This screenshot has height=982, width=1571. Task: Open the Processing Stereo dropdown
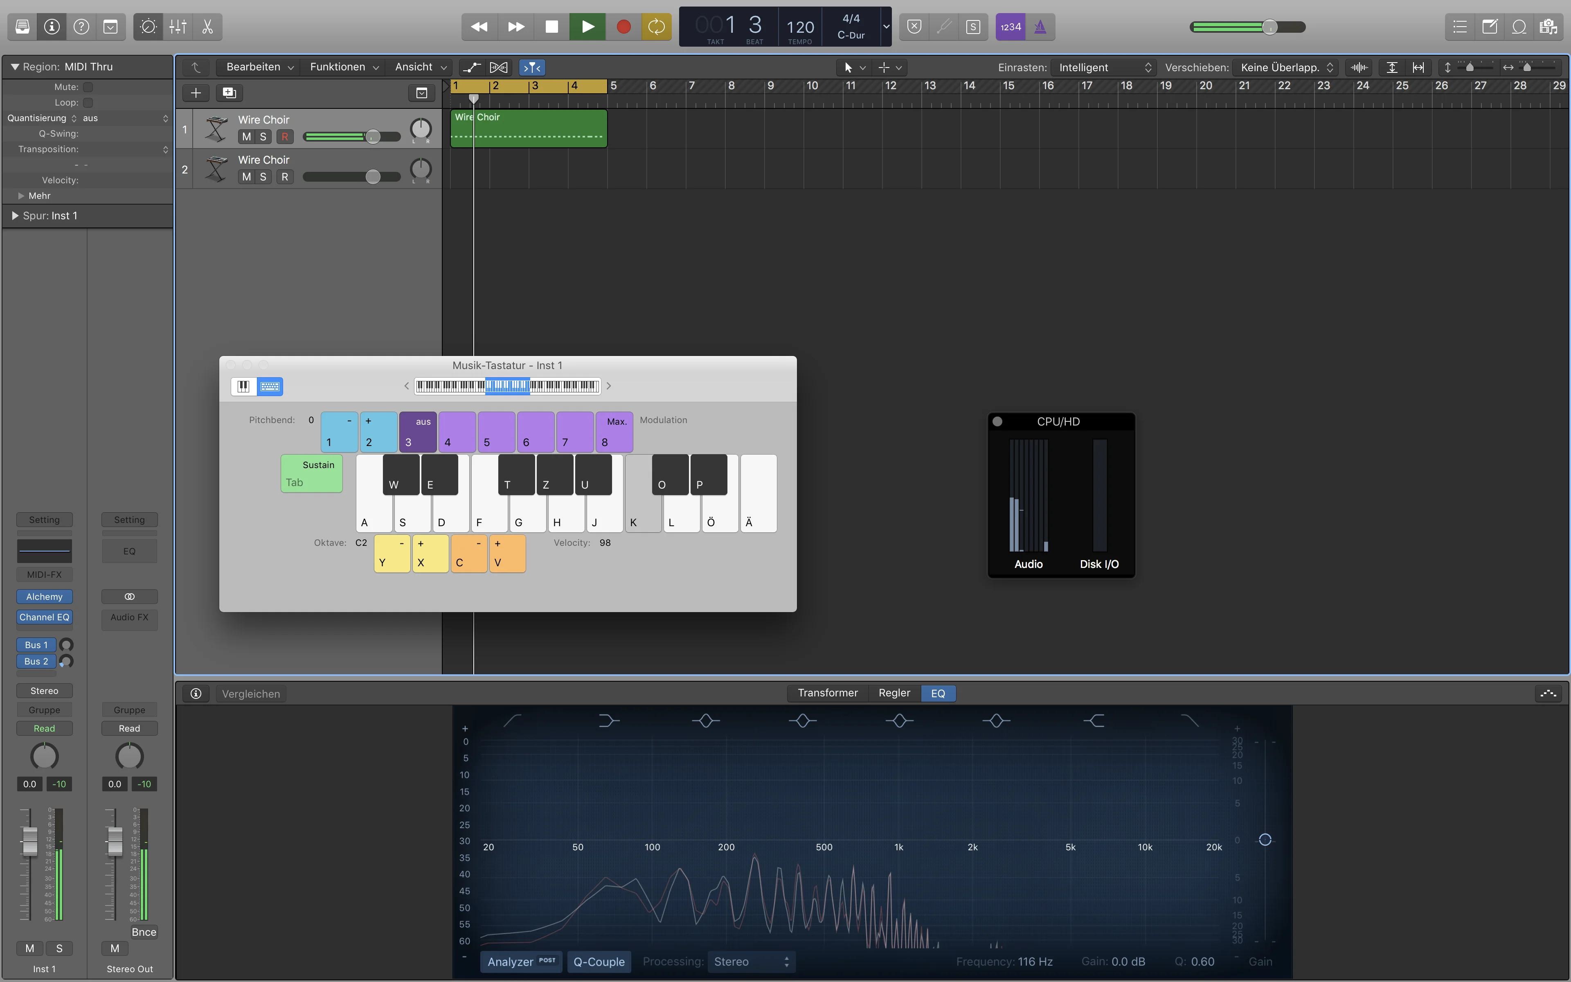click(752, 961)
